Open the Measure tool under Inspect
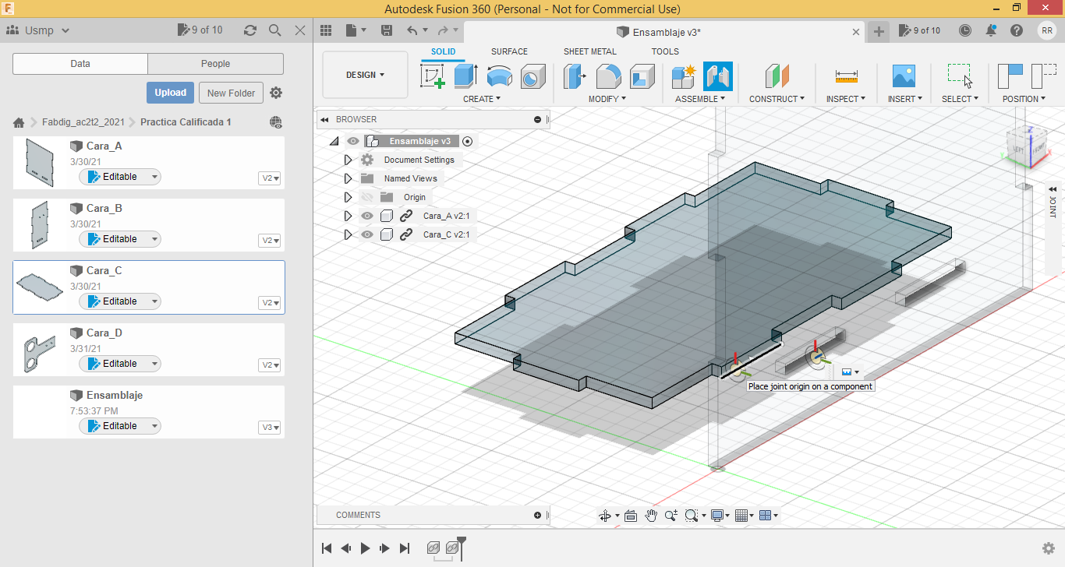The height and width of the screenshot is (567, 1065). click(x=846, y=76)
